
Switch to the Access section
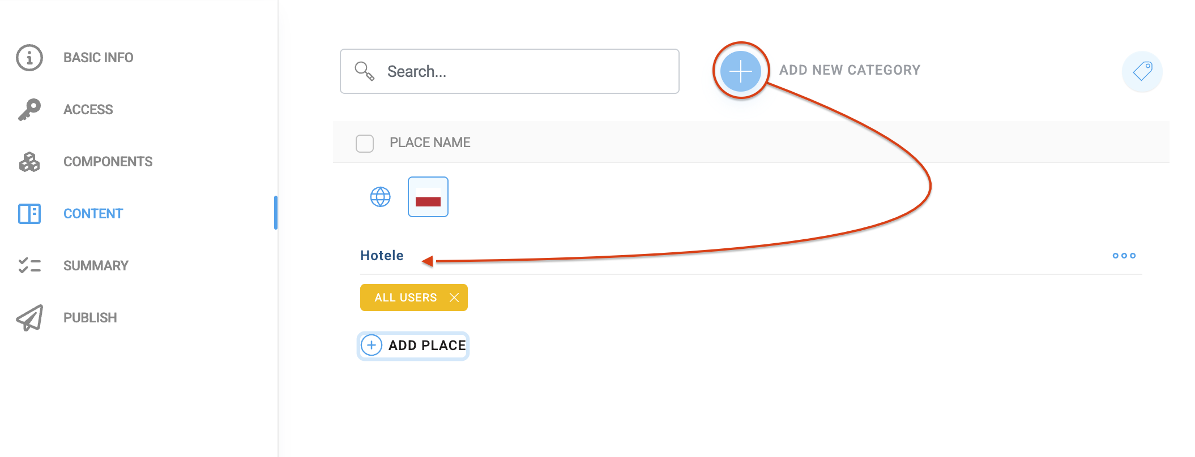click(88, 110)
